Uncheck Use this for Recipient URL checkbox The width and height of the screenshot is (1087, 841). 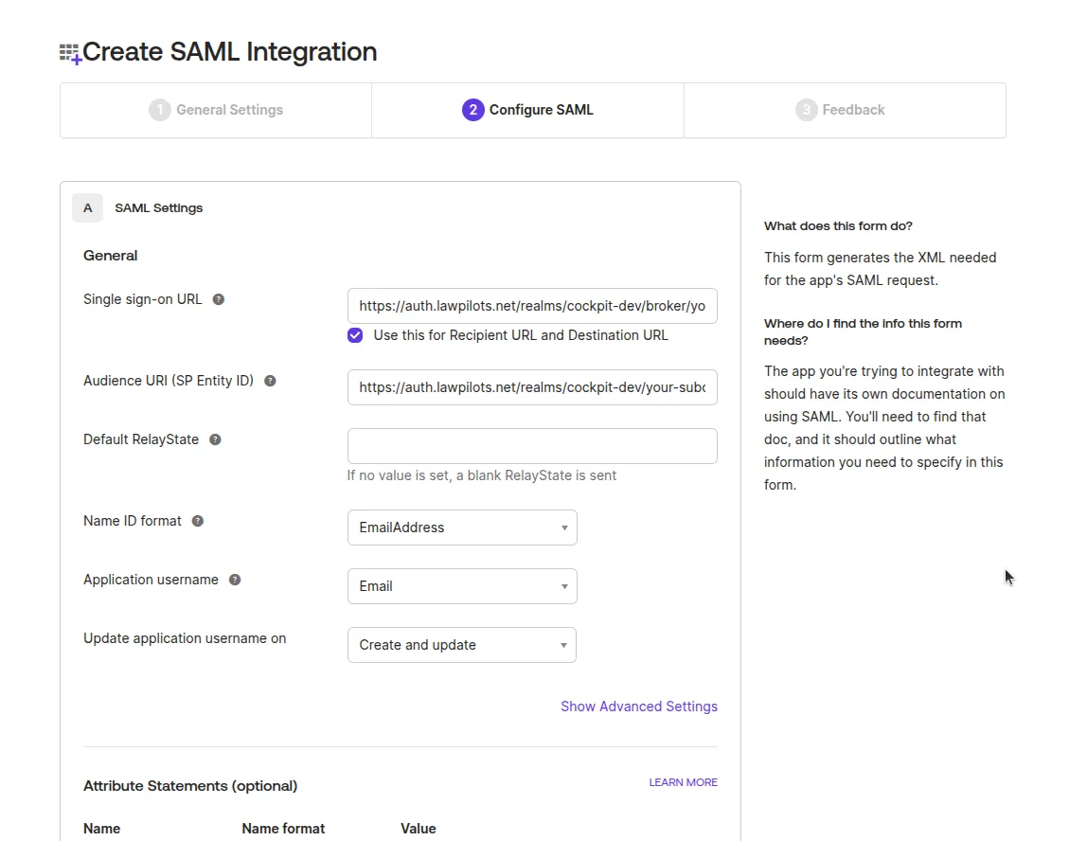pos(355,335)
